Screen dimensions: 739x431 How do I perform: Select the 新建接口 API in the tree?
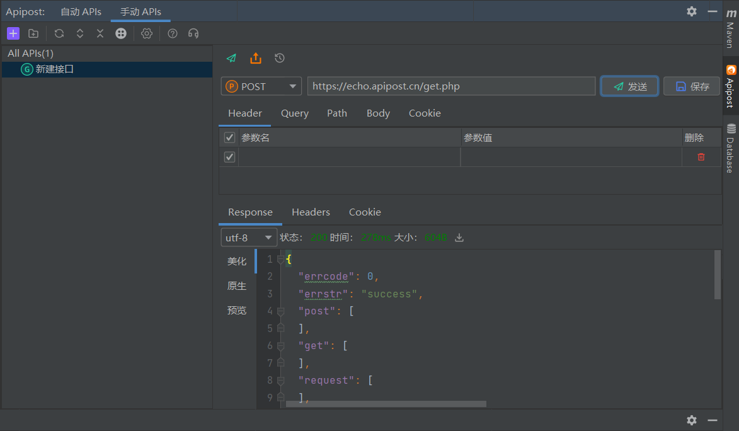click(108, 69)
